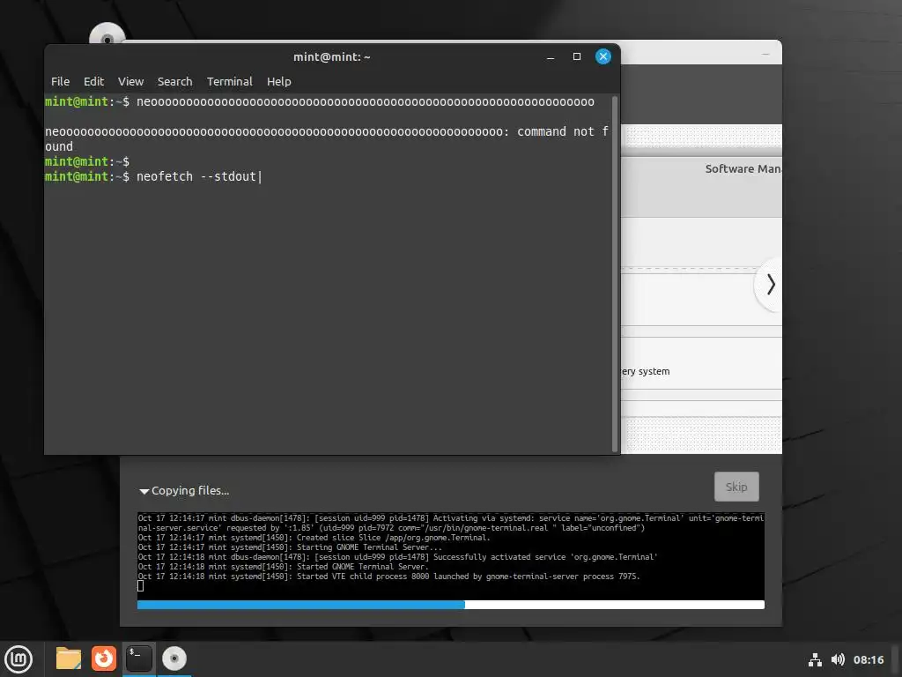The height and width of the screenshot is (677, 902).
Task: Click the Skip button in installer
Action: click(x=736, y=487)
